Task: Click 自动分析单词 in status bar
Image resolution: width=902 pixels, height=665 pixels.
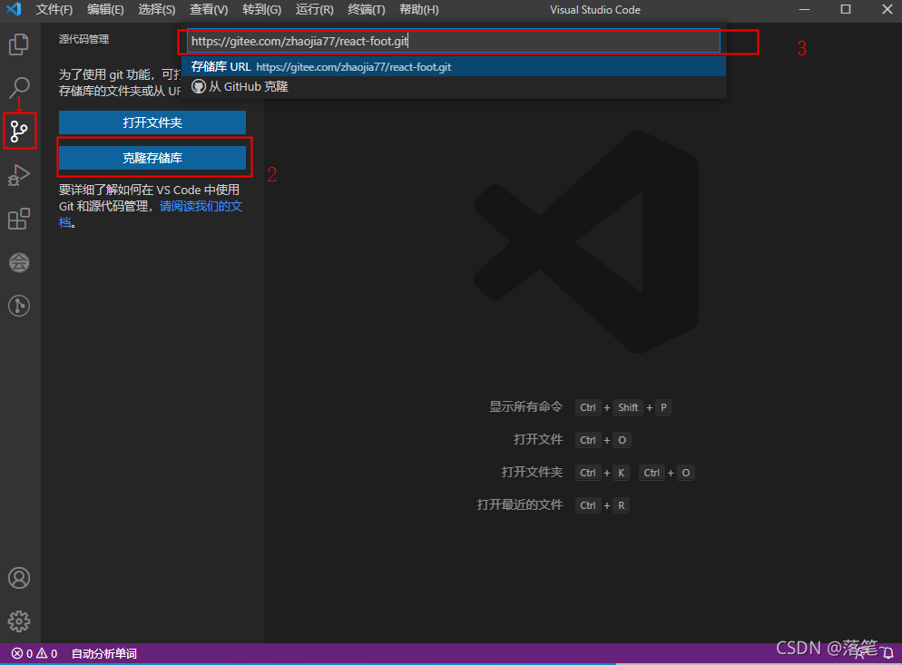Action: coord(104,653)
